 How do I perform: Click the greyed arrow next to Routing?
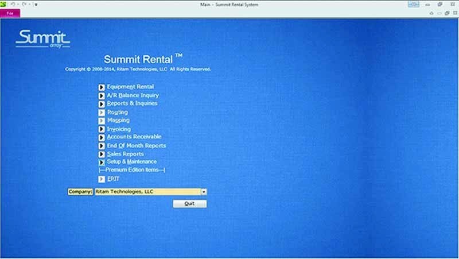[x=102, y=113]
